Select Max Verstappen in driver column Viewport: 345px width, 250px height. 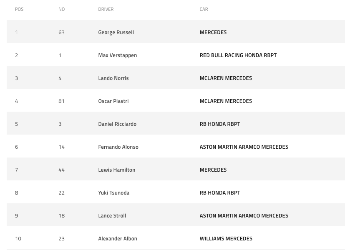[117, 55]
